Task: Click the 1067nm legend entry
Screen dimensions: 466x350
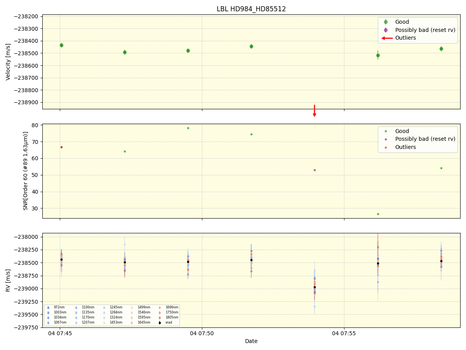Action: (56, 322)
